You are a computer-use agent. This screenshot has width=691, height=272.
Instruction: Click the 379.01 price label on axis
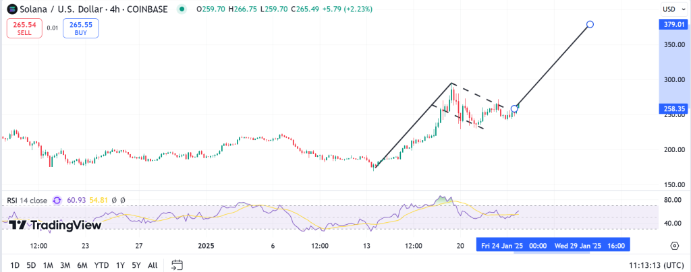(673, 24)
